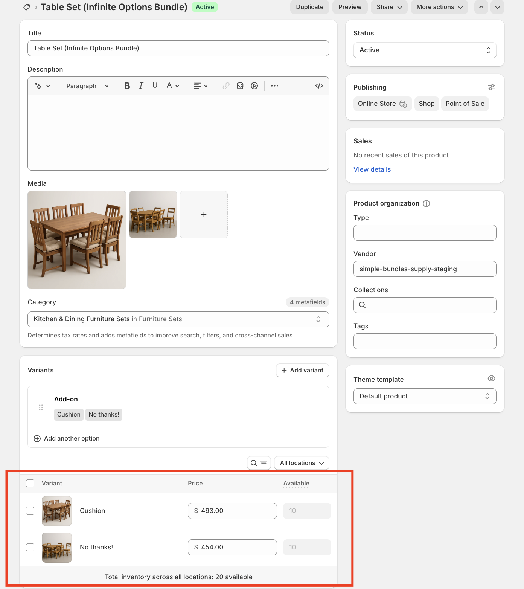The height and width of the screenshot is (589, 524).
Task: Click the Online Store channel tag
Action: click(x=382, y=104)
